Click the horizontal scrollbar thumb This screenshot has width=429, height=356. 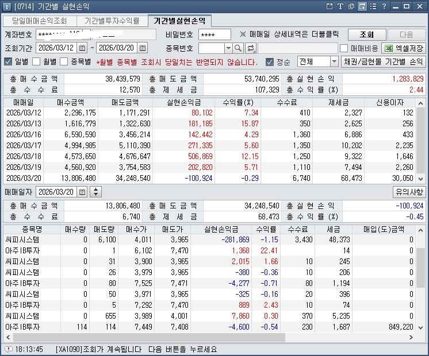click(x=149, y=337)
